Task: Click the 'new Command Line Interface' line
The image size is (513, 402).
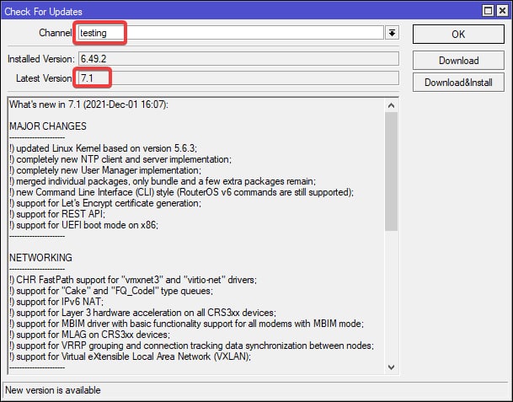Action: pyautogui.click(x=182, y=192)
